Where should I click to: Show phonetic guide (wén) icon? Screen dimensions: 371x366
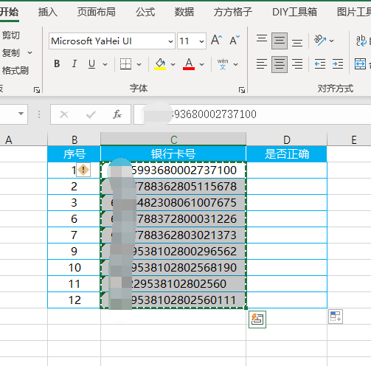tap(223, 64)
